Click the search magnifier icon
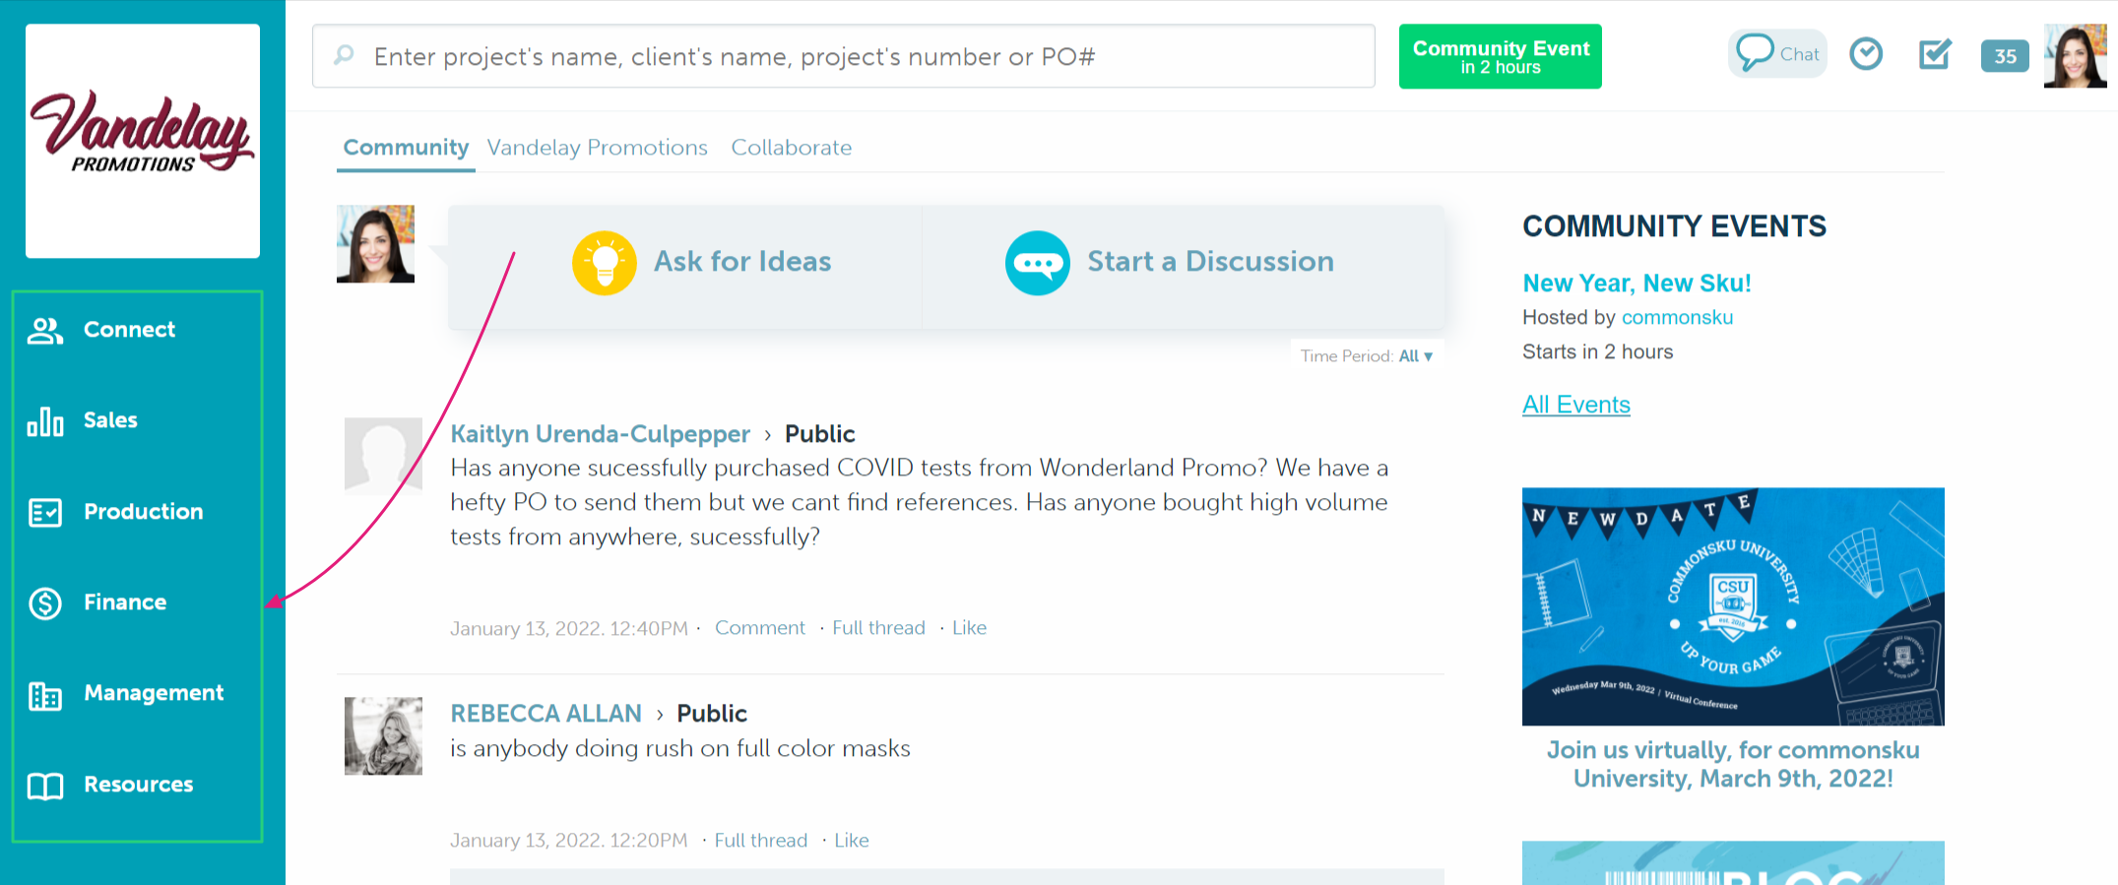2118x885 pixels. tap(344, 55)
